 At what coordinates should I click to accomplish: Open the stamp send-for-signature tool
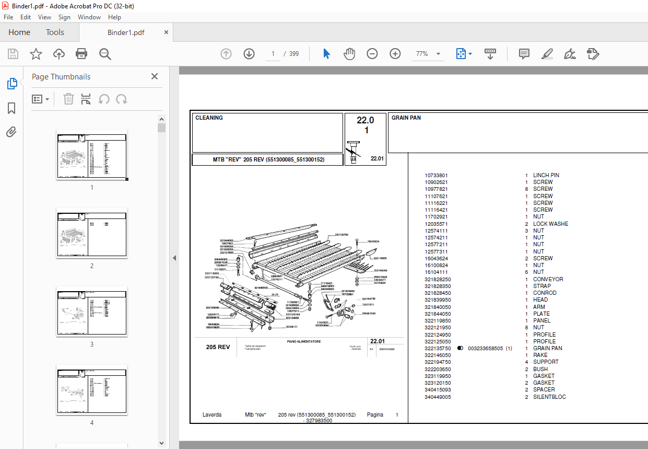pyautogui.click(x=593, y=54)
